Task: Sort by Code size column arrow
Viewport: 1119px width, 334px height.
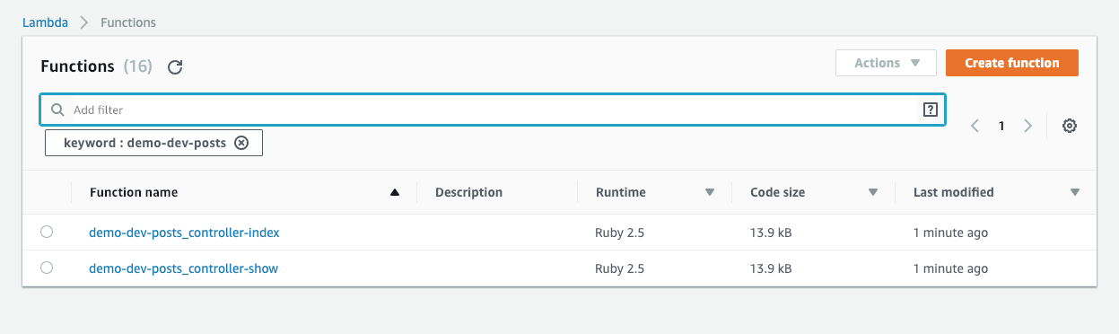Action: pos(872,192)
